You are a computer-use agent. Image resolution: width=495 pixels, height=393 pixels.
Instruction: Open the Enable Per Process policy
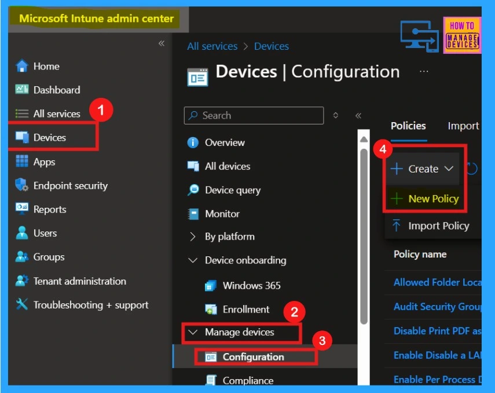(437, 379)
